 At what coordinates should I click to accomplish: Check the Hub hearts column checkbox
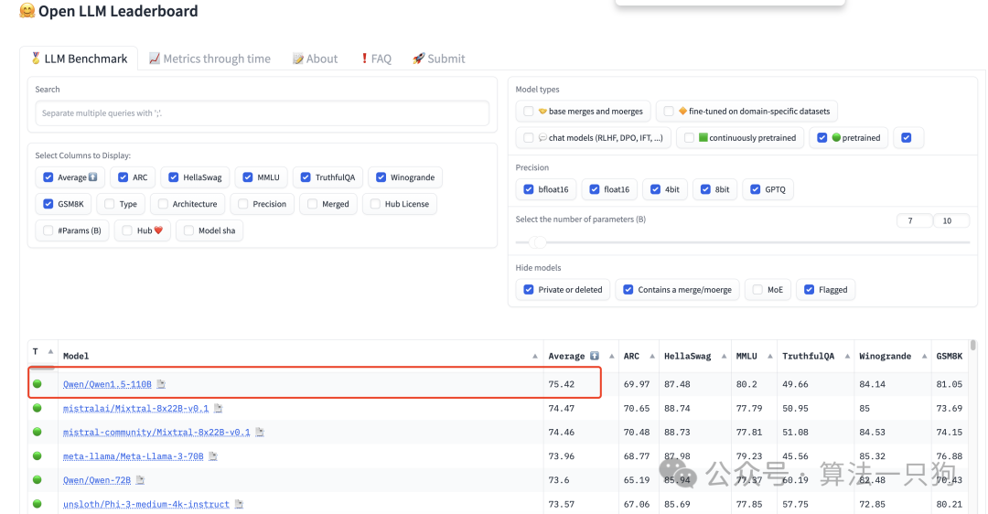127,230
